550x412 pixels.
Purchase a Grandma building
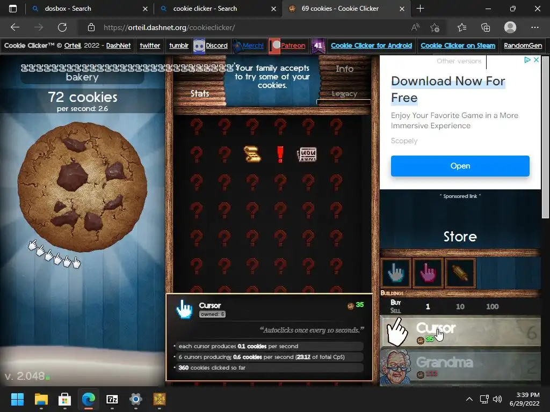pyautogui.click(x=460, y=366)
